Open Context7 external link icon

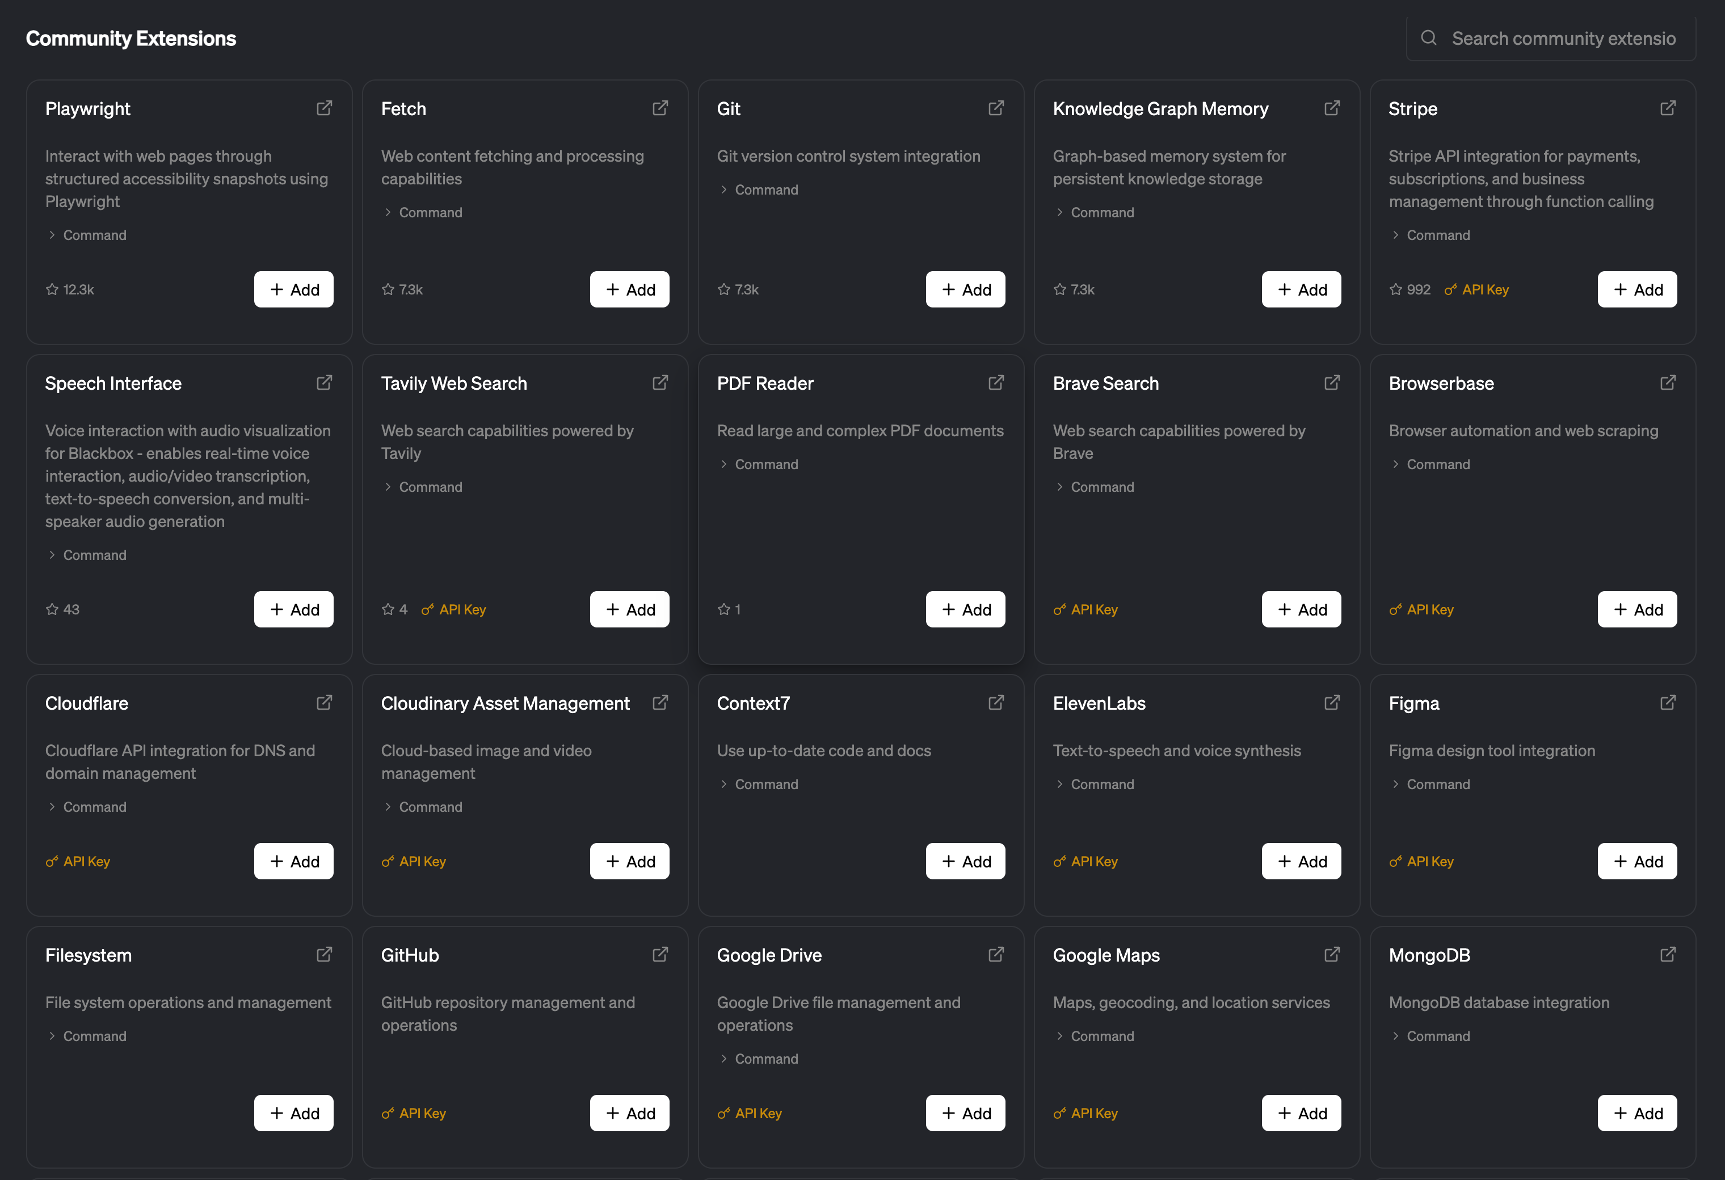(x=996, y=703)
